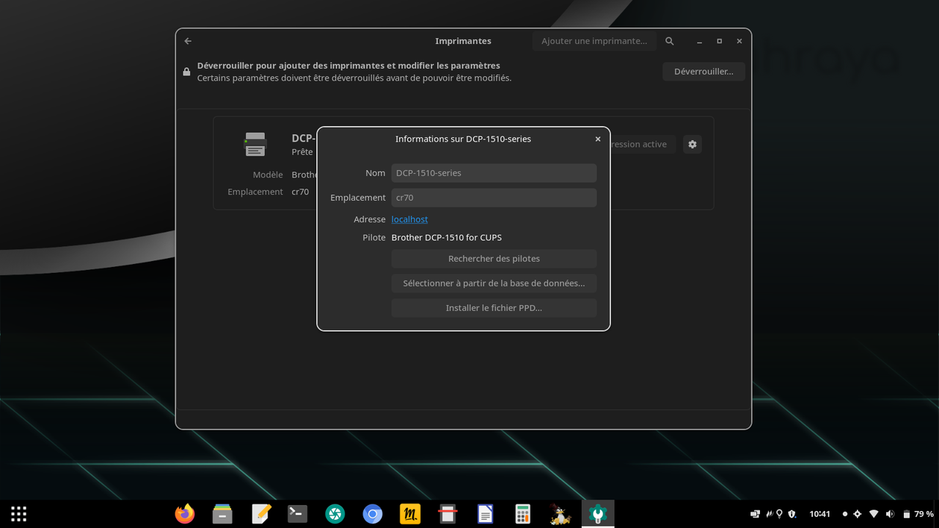Launch Firefox from the taskbar
Image resolution: width=939 pixels, height=528 pixels.
[185, 514]
